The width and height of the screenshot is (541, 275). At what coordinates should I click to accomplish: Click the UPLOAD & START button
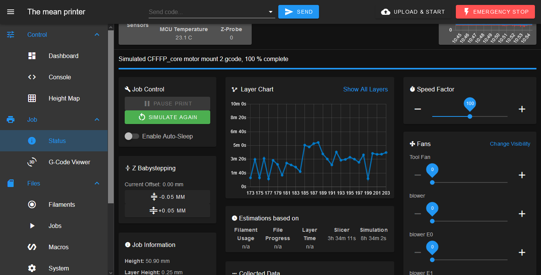413,12
